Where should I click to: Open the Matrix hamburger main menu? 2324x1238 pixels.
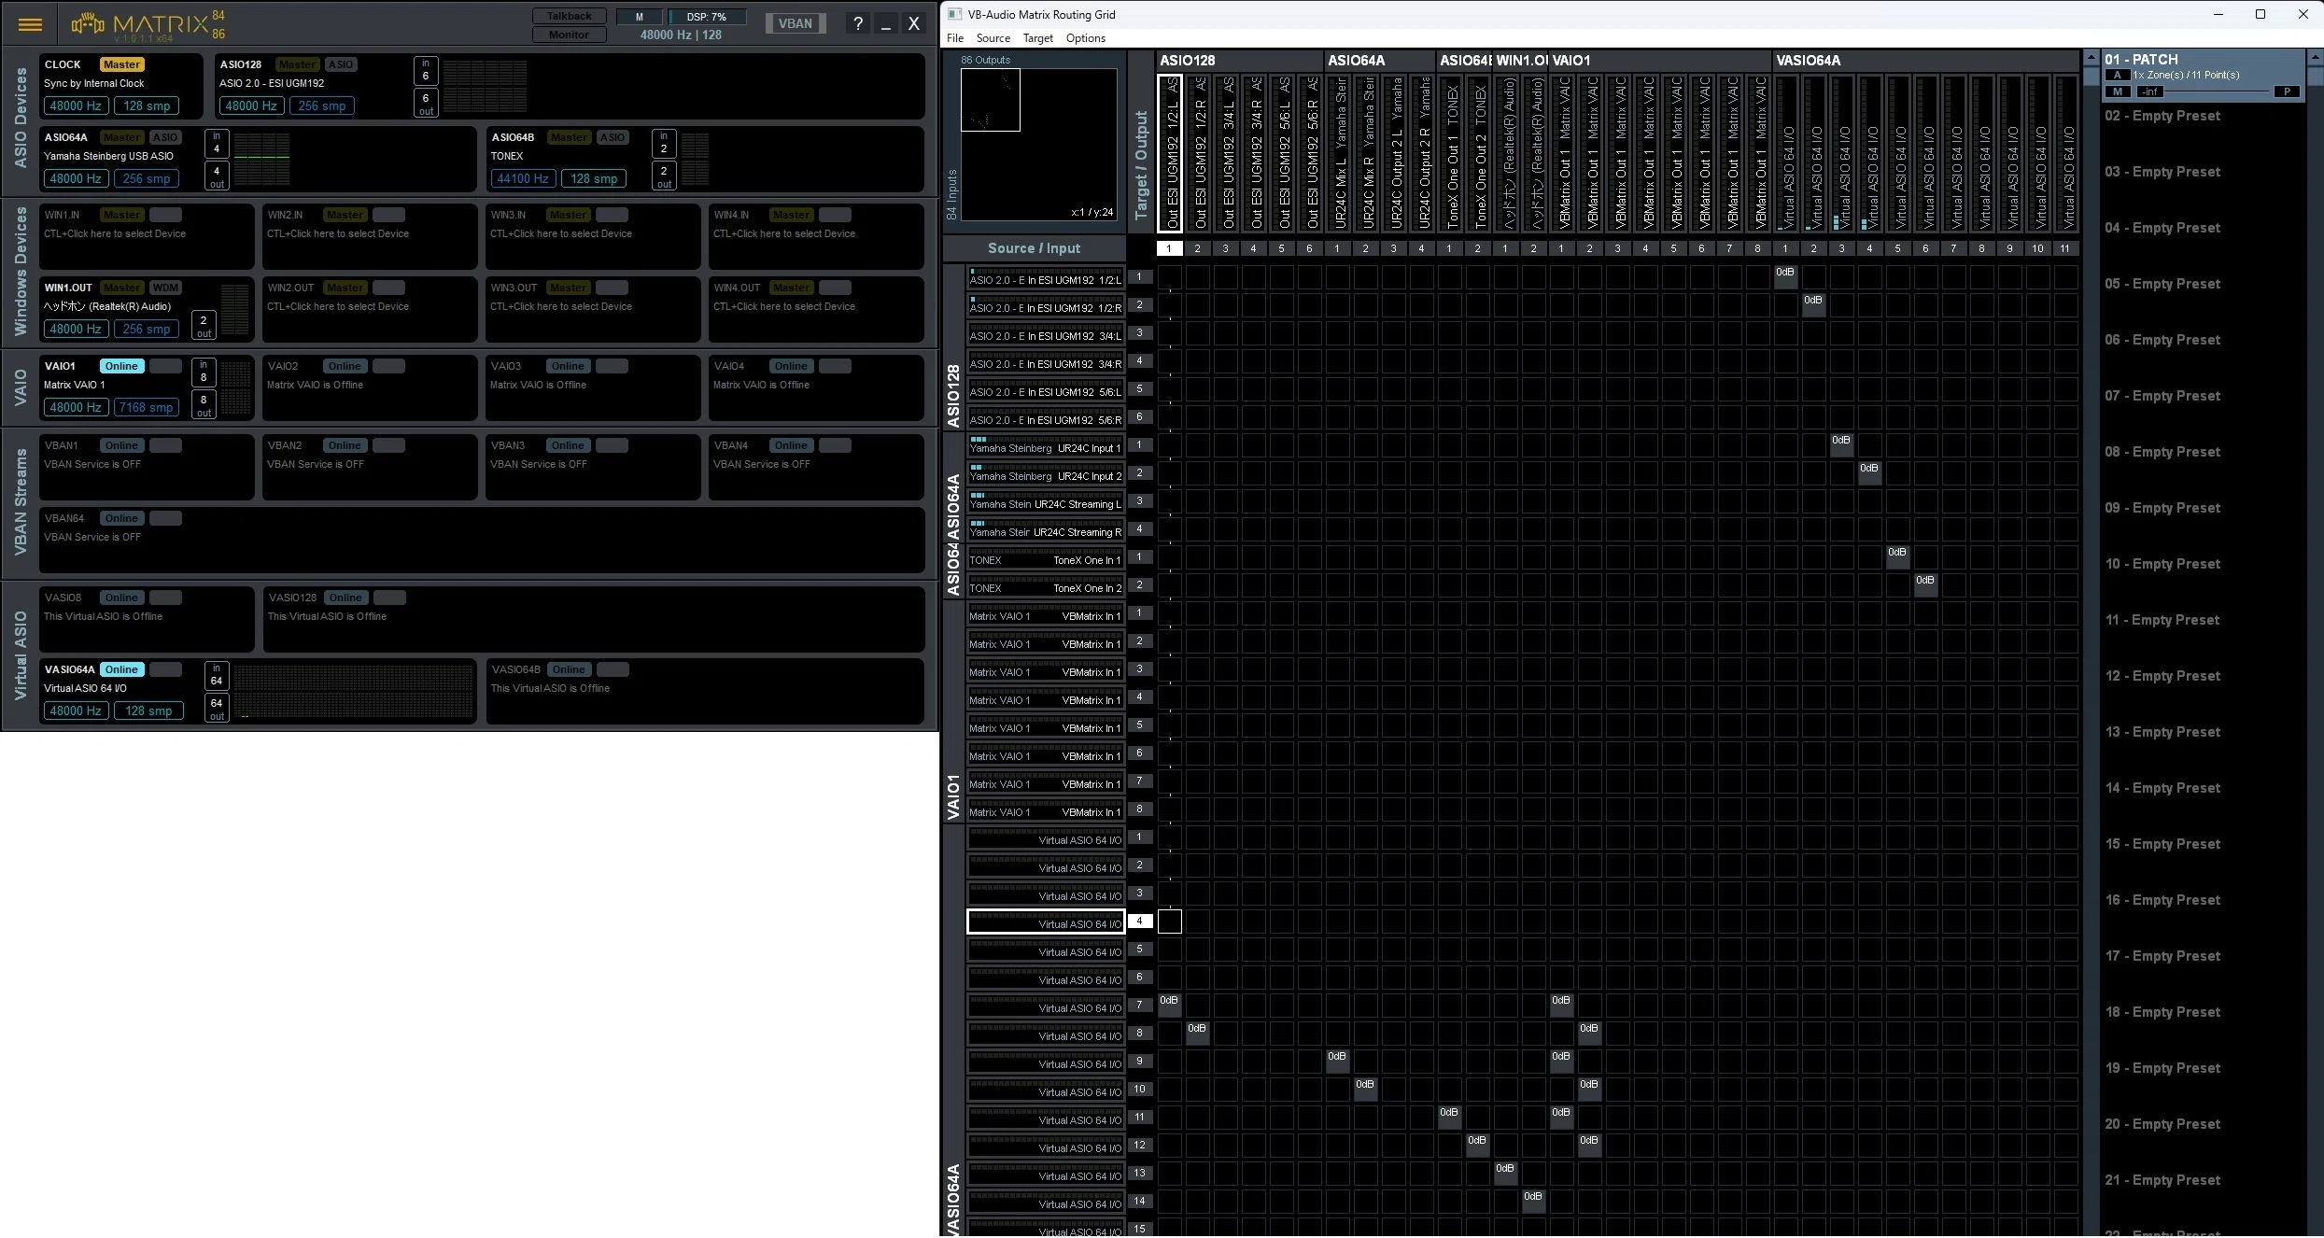tap(30, 24)
